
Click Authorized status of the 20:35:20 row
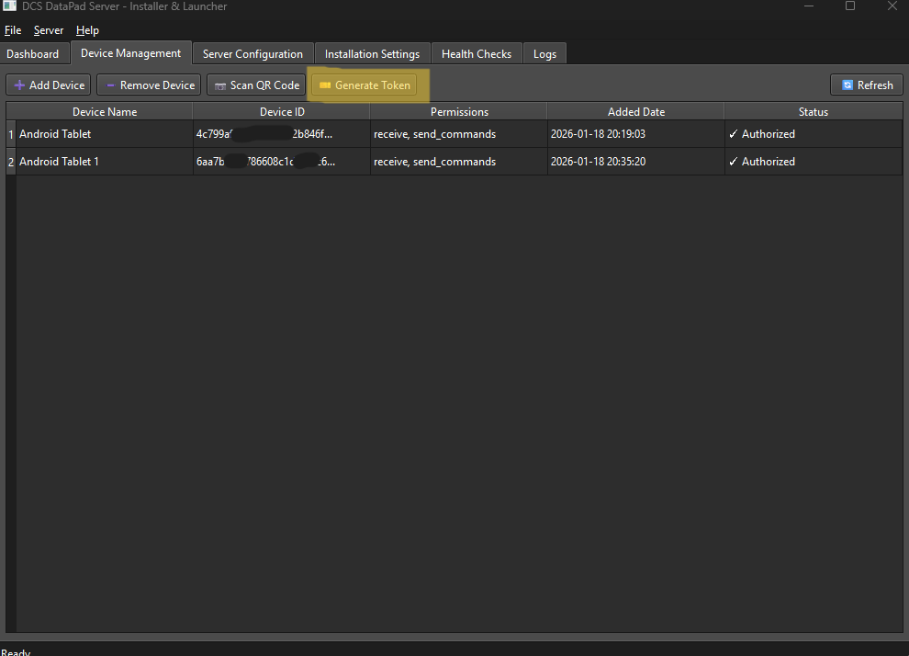tap(814, 162)
